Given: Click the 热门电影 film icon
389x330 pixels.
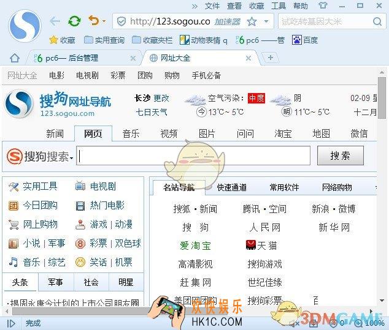Looking at the screenshot, I should tap(80, 206).
